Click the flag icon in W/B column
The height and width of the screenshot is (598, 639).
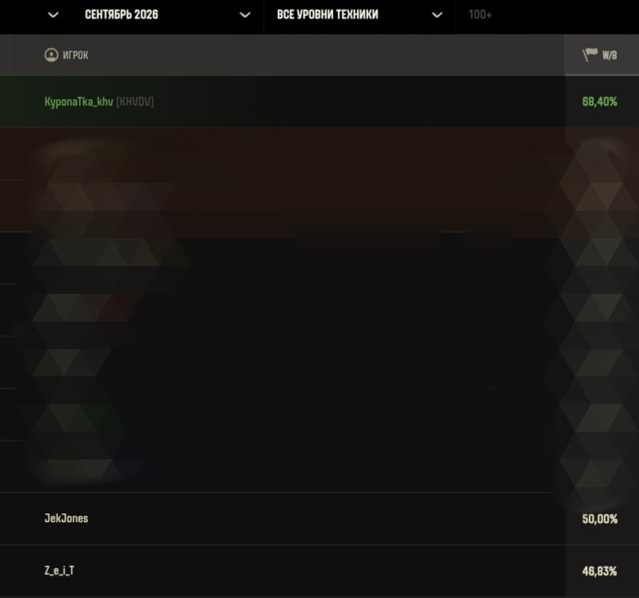pos(590,54)
